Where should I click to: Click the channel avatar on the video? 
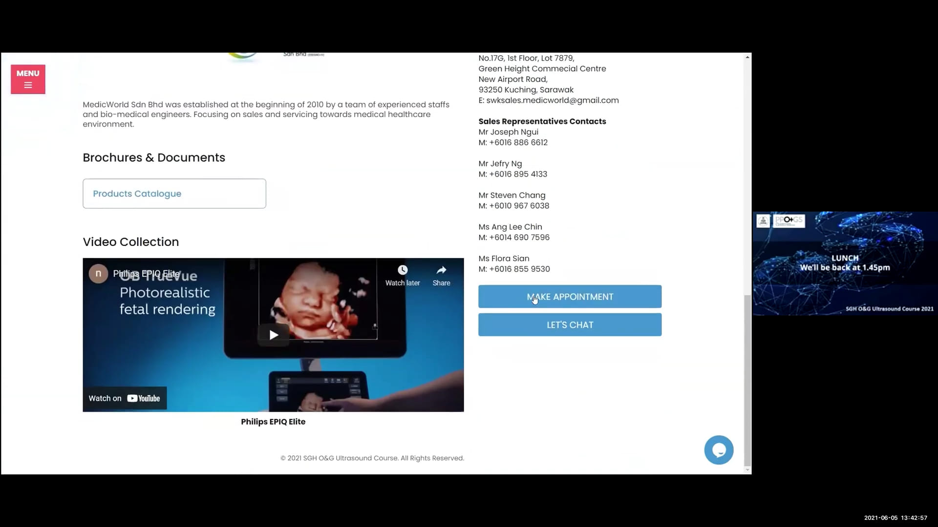[x=98, y=274]
